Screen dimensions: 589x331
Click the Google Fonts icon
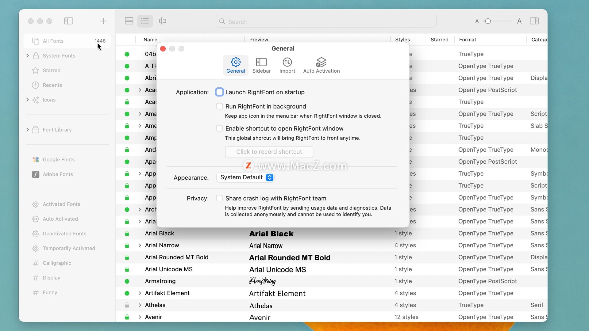[x=36, y=160]
